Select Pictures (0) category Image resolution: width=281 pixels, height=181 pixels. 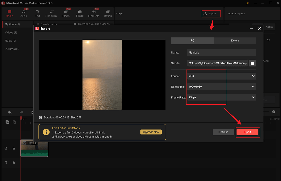click(x=12, y=49)
